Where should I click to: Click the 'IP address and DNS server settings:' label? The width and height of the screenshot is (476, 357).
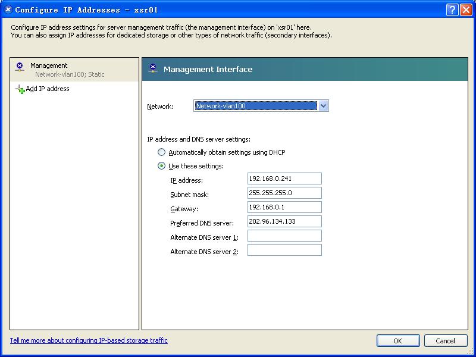tap(199, 139)
